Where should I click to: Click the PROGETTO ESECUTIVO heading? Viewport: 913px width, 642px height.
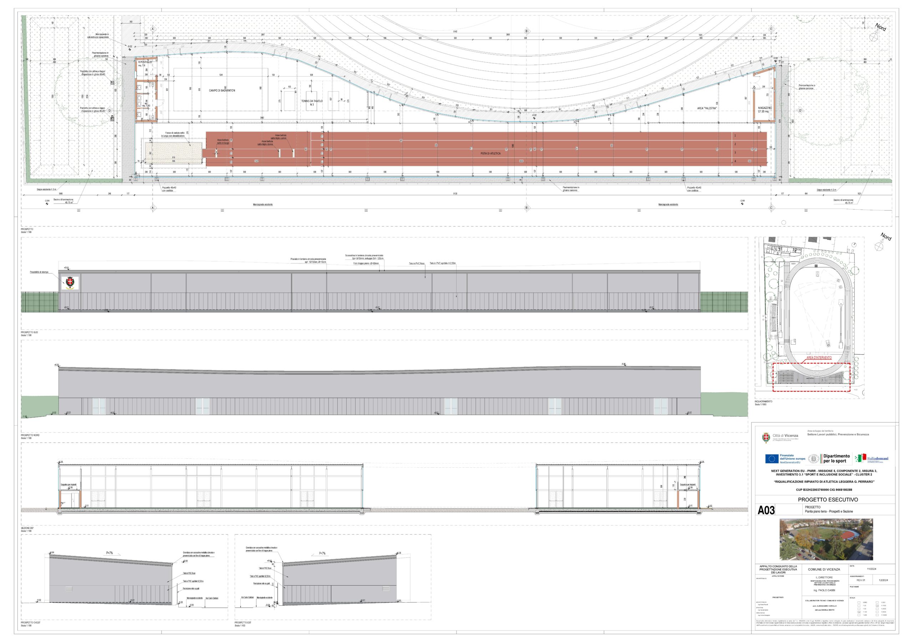point(828,500)
